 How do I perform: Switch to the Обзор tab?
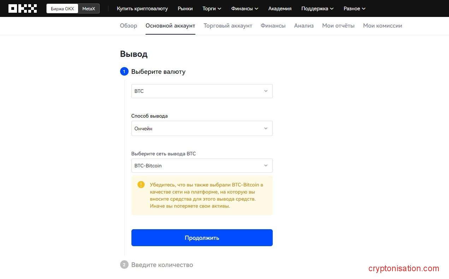(129, 26)
